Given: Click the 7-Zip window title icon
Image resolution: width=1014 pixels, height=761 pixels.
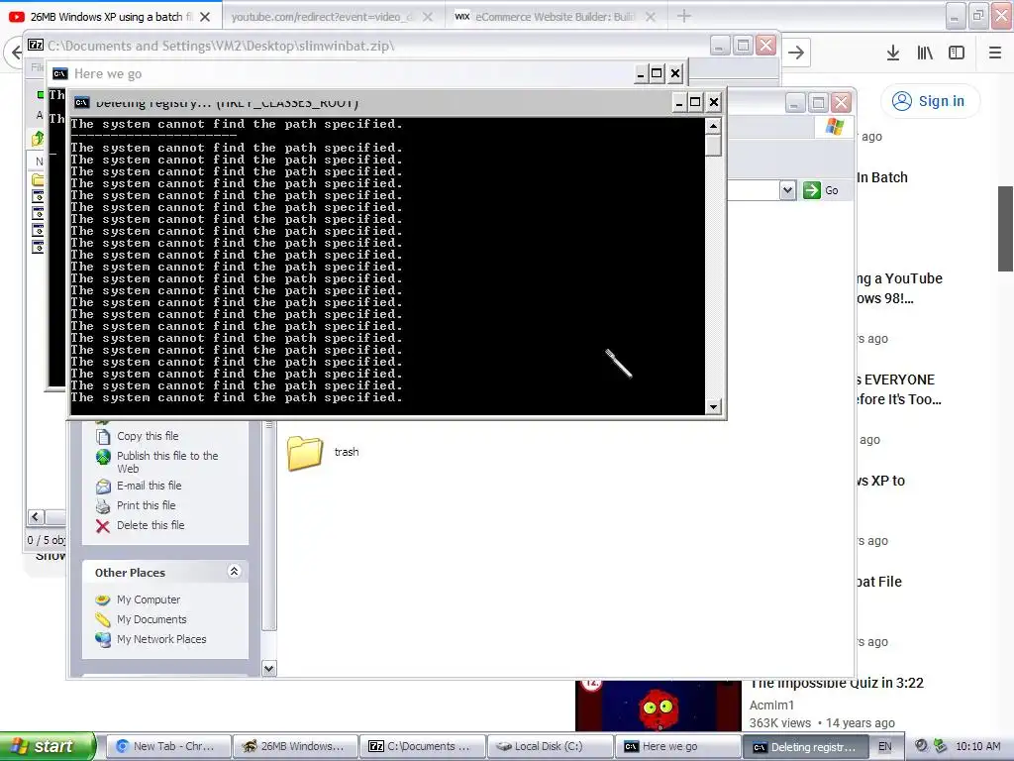Looking at the screenshot, I should click(x=36, y=46).
